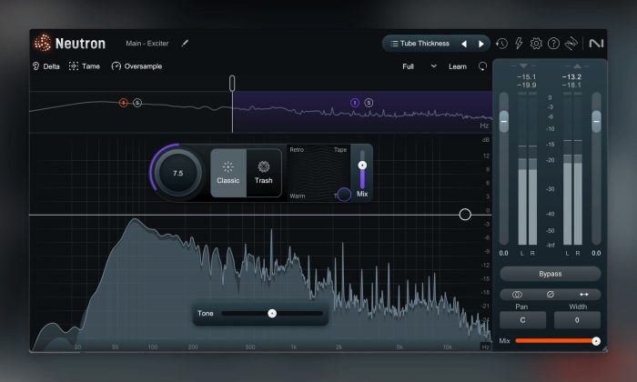Open the help question mark icon
This screenshot has width=637, height=382.
(x=553, y=43)
